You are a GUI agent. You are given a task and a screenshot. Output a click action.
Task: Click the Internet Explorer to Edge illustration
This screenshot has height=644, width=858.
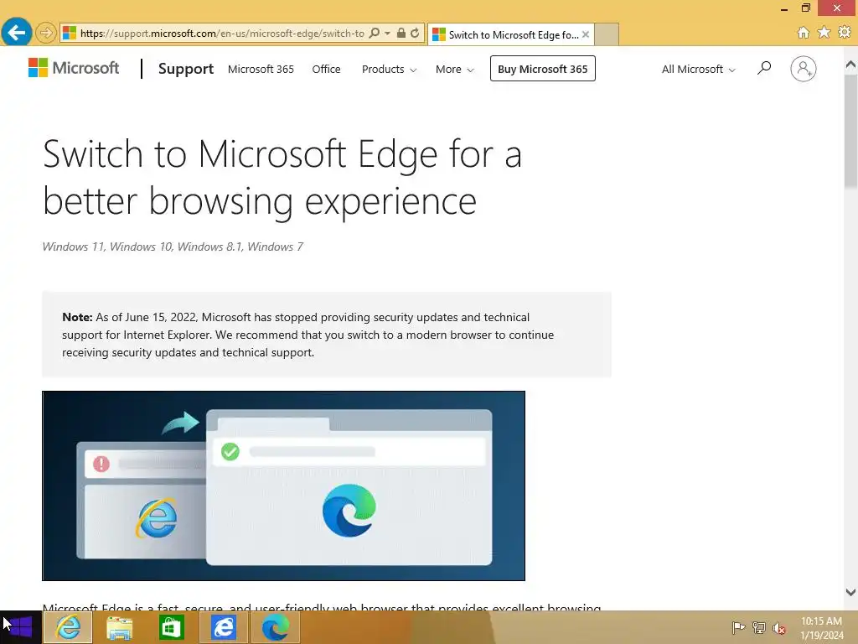[x=283, y=486]
